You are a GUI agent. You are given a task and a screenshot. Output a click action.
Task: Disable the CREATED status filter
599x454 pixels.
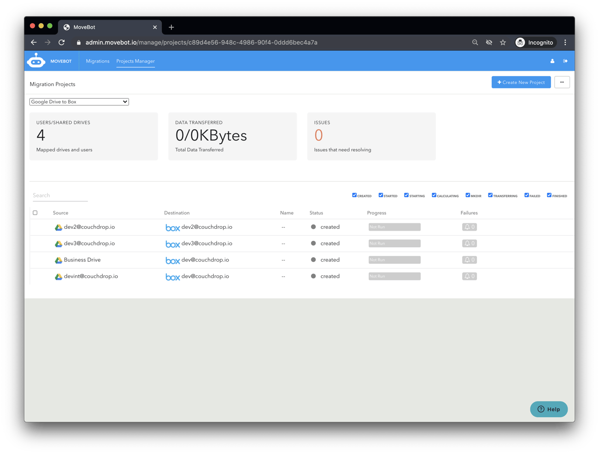point(354,195)
